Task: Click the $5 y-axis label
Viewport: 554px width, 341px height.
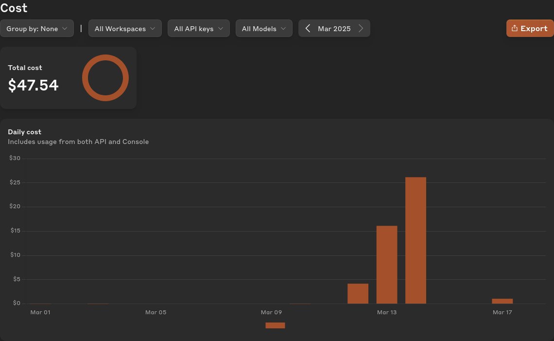Action: point(17,279)
